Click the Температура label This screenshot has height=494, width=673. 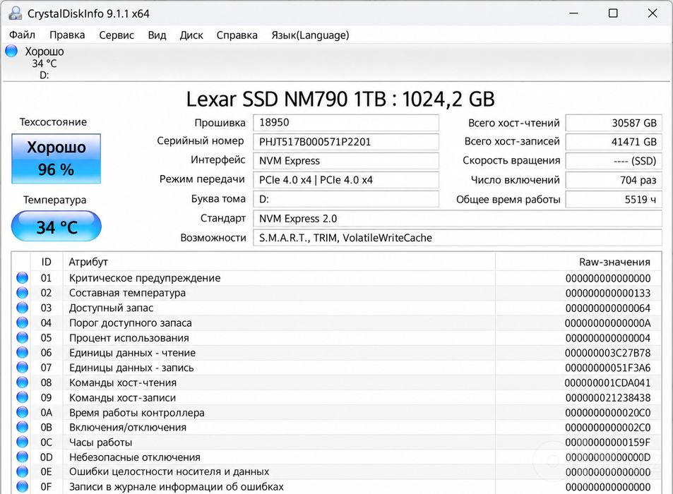pos(54,200)
